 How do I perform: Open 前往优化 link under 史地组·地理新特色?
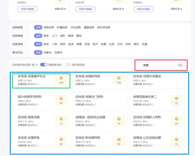click(91, 84)
